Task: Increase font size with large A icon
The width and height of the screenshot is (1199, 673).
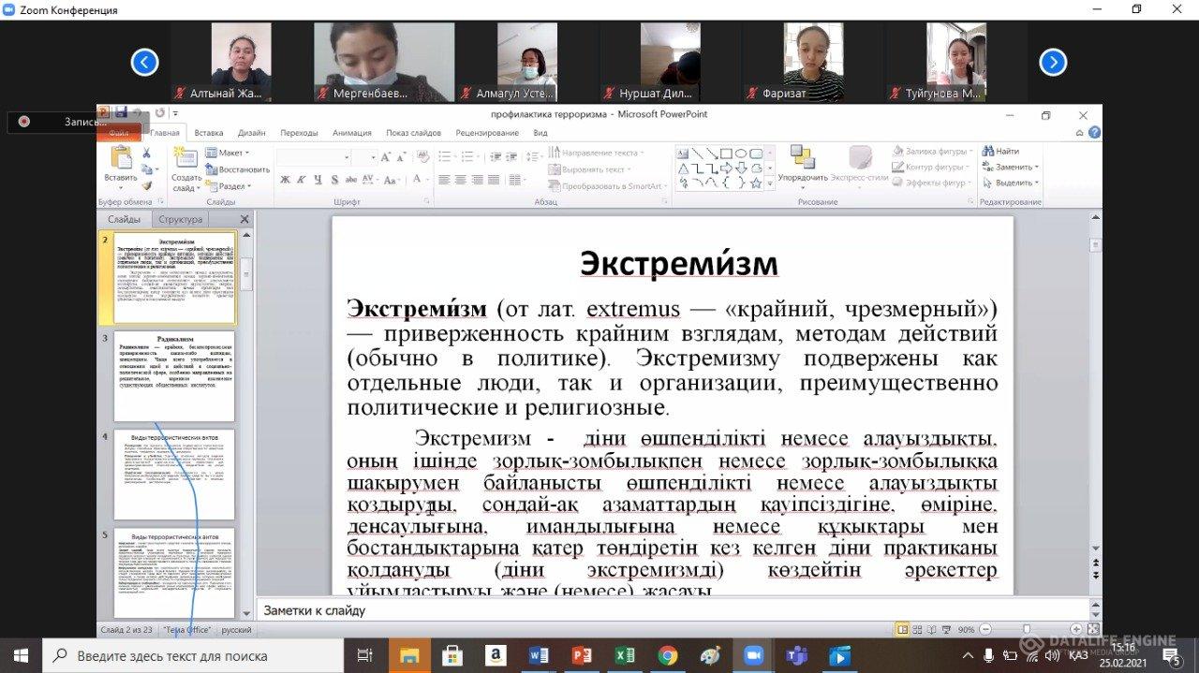Action: coord(385,157)
